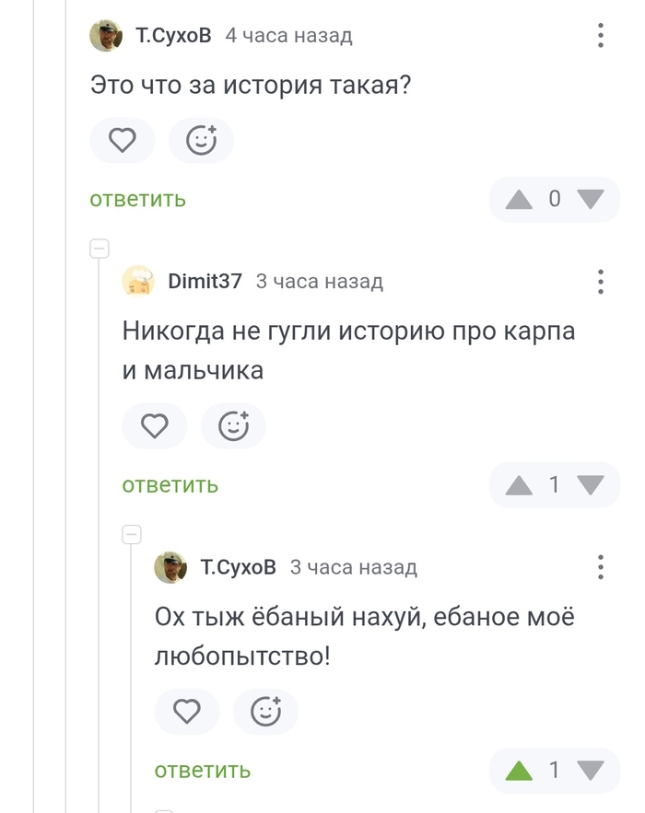
Task: Add emoji reaction to Dimit37's comment
Action: pos(233,426)
